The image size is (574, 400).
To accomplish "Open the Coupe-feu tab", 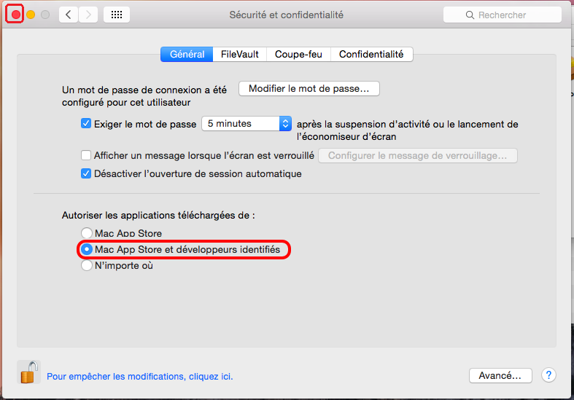I will (x=298, y=54).
